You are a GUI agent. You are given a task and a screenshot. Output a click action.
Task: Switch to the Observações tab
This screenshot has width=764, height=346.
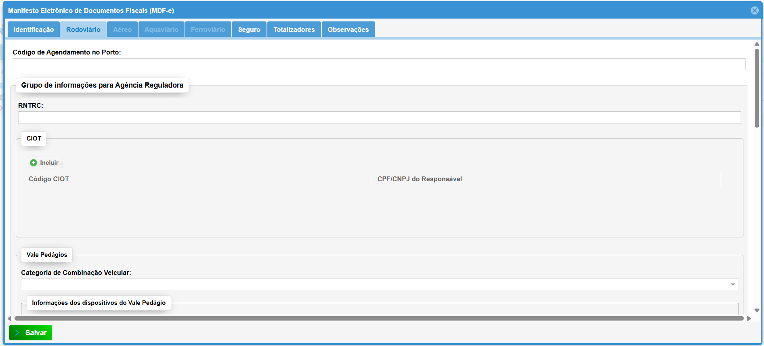[348, 29]
